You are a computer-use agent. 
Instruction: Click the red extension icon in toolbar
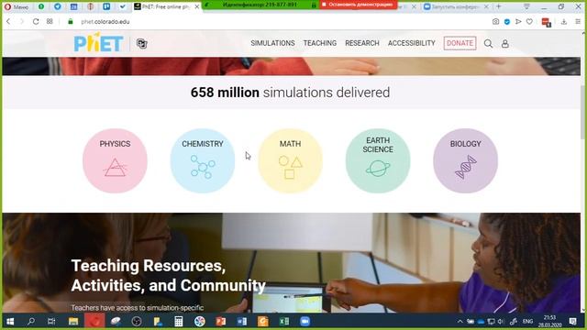(x=547, y=22)
